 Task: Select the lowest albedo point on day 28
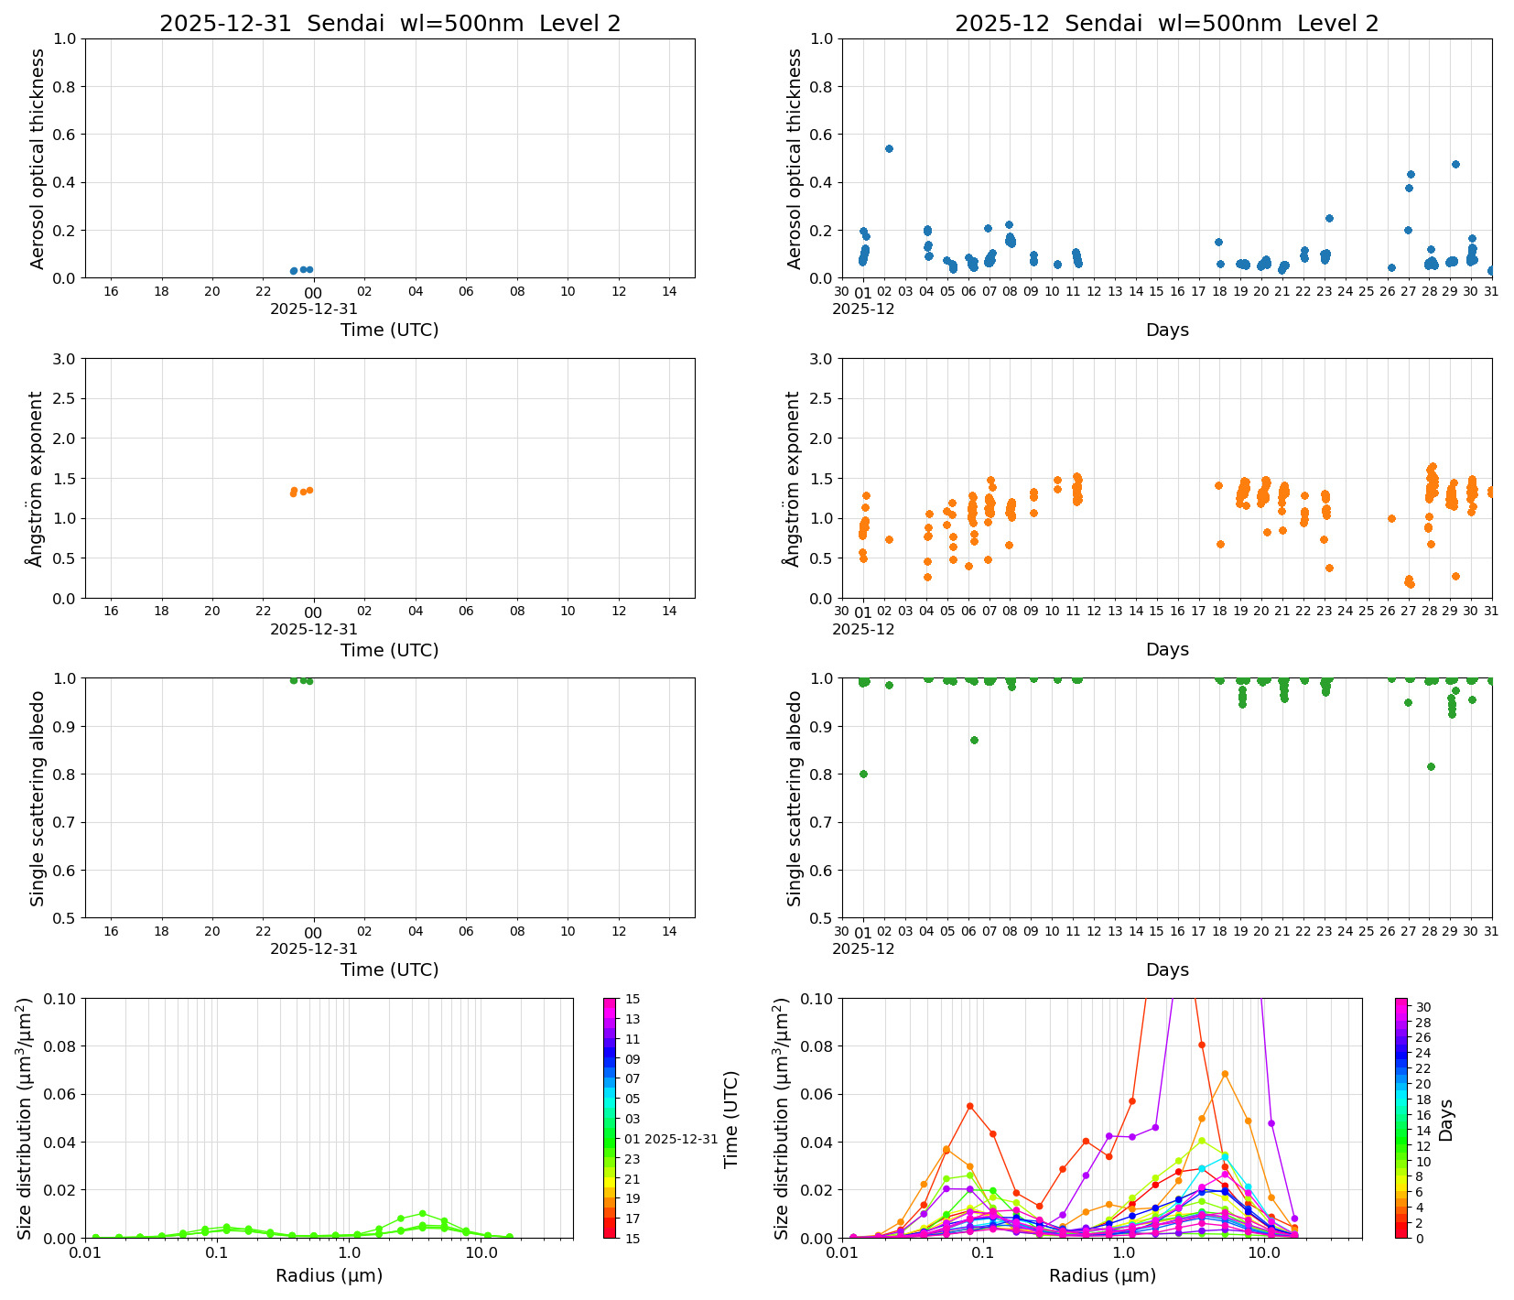(1431, 766)
